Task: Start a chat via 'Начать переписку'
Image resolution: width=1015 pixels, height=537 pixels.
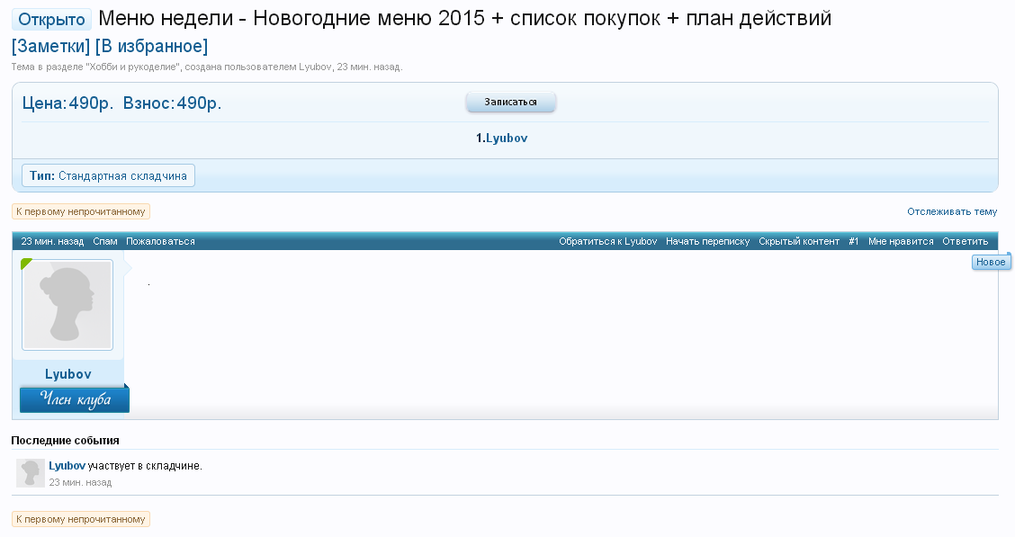Action: coord(707,241)
